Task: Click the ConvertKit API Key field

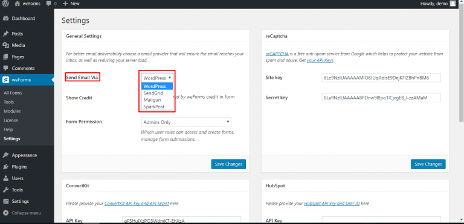Action: point(181,220)
